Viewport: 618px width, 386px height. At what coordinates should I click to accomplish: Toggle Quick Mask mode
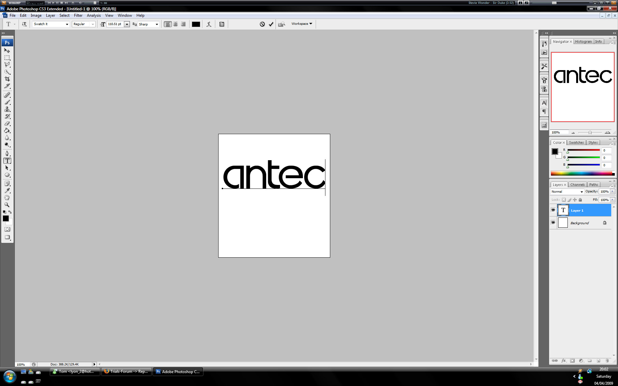click(7, 229)
